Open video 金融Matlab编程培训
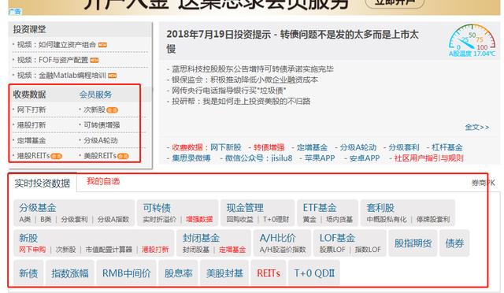The width and height of the screenshot is (504, 293). [61, 76]
